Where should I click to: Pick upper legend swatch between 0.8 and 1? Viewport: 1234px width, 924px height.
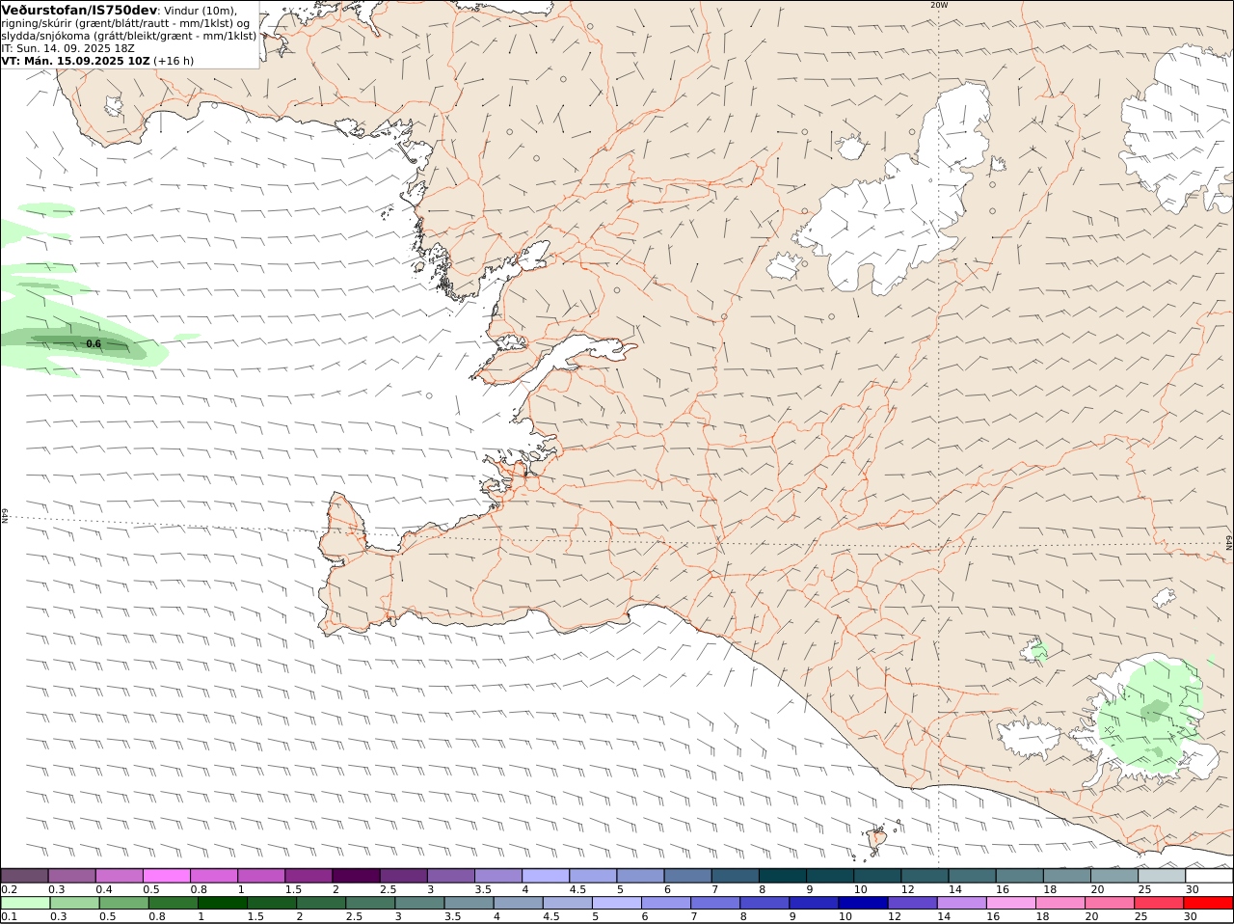pyautogui.click(x=214, y=875)
